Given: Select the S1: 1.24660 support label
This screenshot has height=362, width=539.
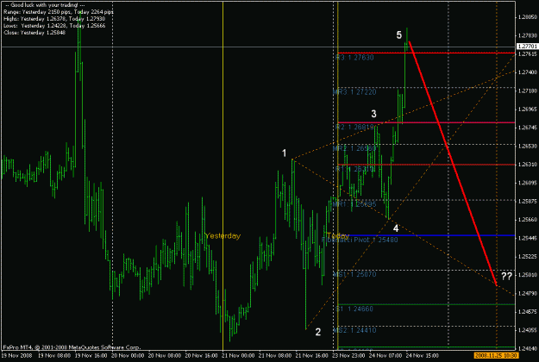Looking at the screenshot, I should coord(354,309).
